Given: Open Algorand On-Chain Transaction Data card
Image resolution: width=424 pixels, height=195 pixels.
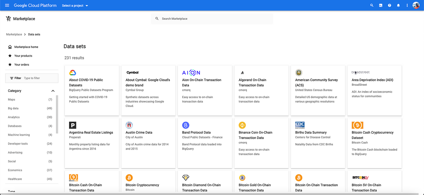Looking at the screenshot, I should (261, 90).
